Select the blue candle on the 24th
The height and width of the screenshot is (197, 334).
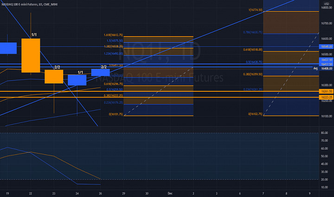point(77,80)
